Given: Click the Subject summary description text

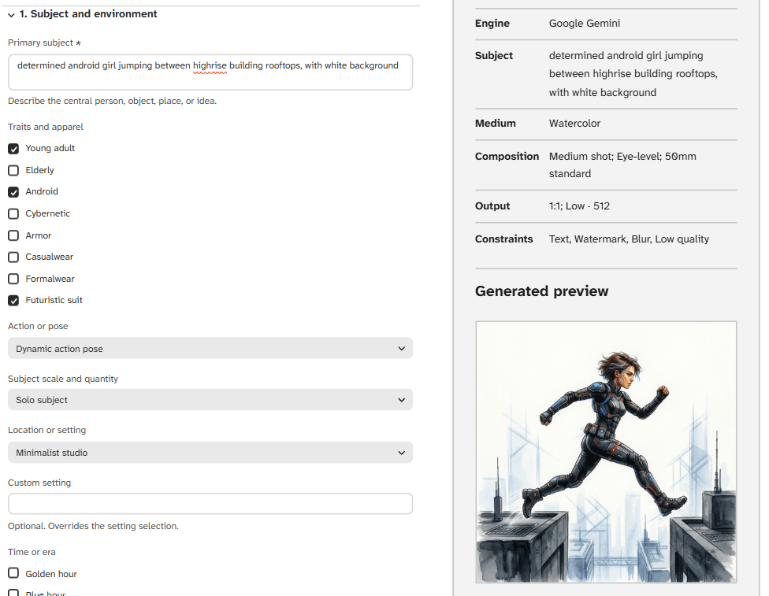Looking at the screenshot, I should tap(633, 73).
